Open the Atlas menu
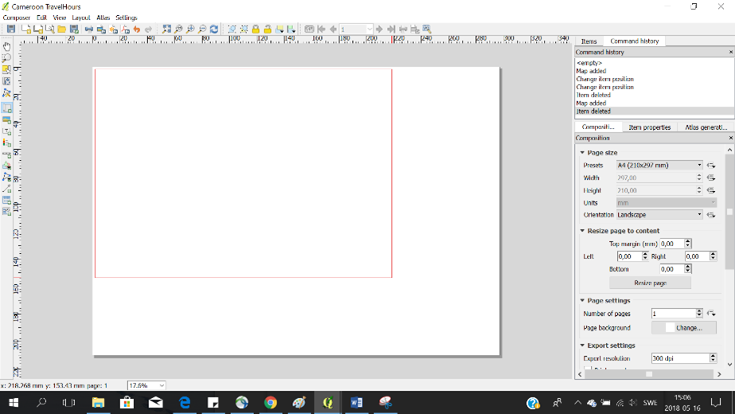The width and height of the screenshot is (735, 414). coord(104,18)
